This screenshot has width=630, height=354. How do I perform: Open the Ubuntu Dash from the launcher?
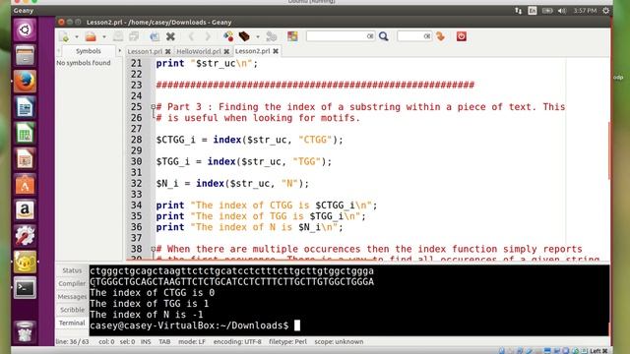[x=25, y=29]
